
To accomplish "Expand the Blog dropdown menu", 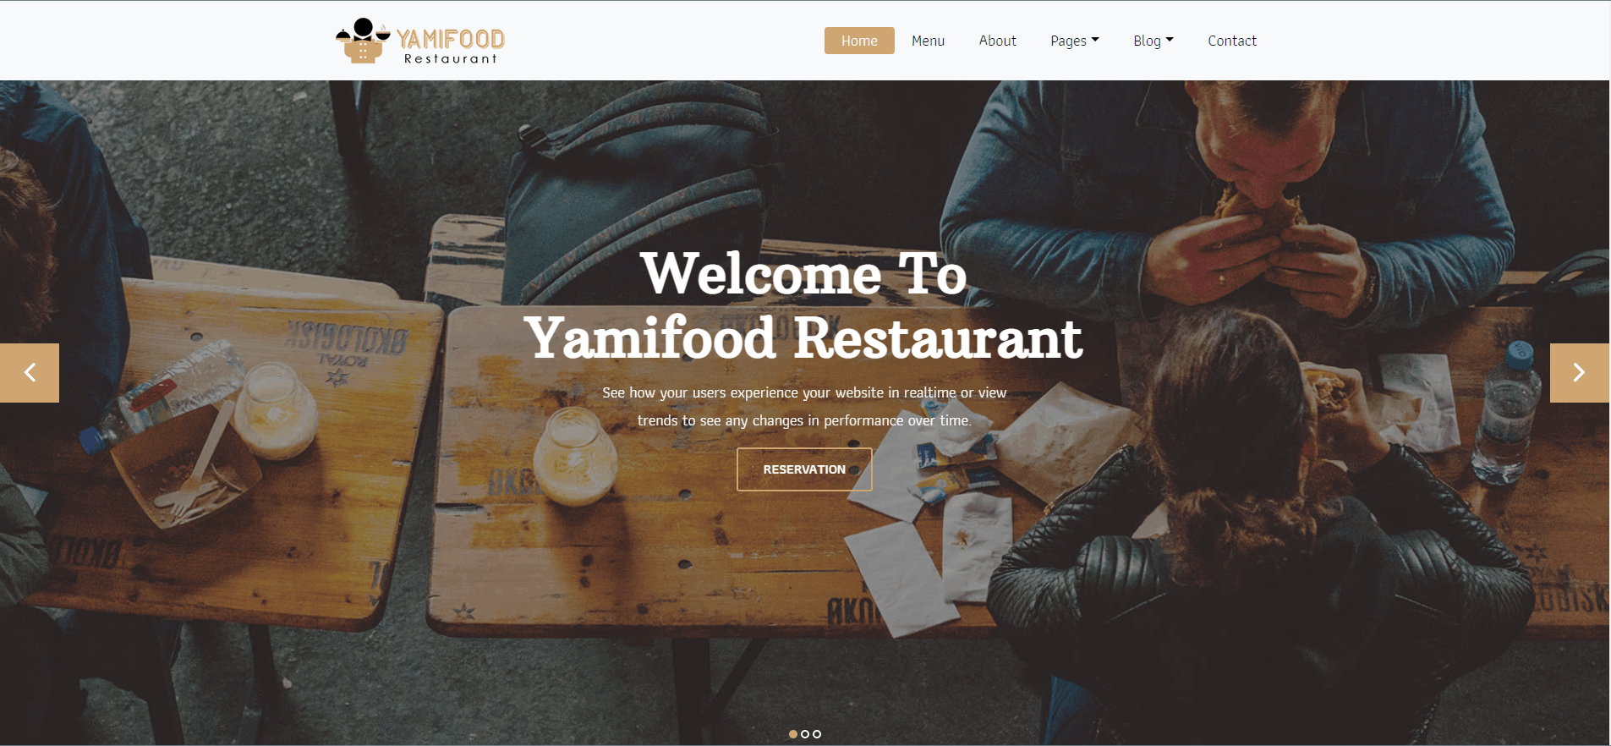I will click(1153, 41).
